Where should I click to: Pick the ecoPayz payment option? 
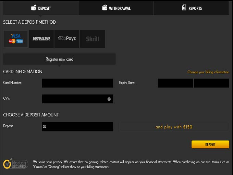(67, 39)
